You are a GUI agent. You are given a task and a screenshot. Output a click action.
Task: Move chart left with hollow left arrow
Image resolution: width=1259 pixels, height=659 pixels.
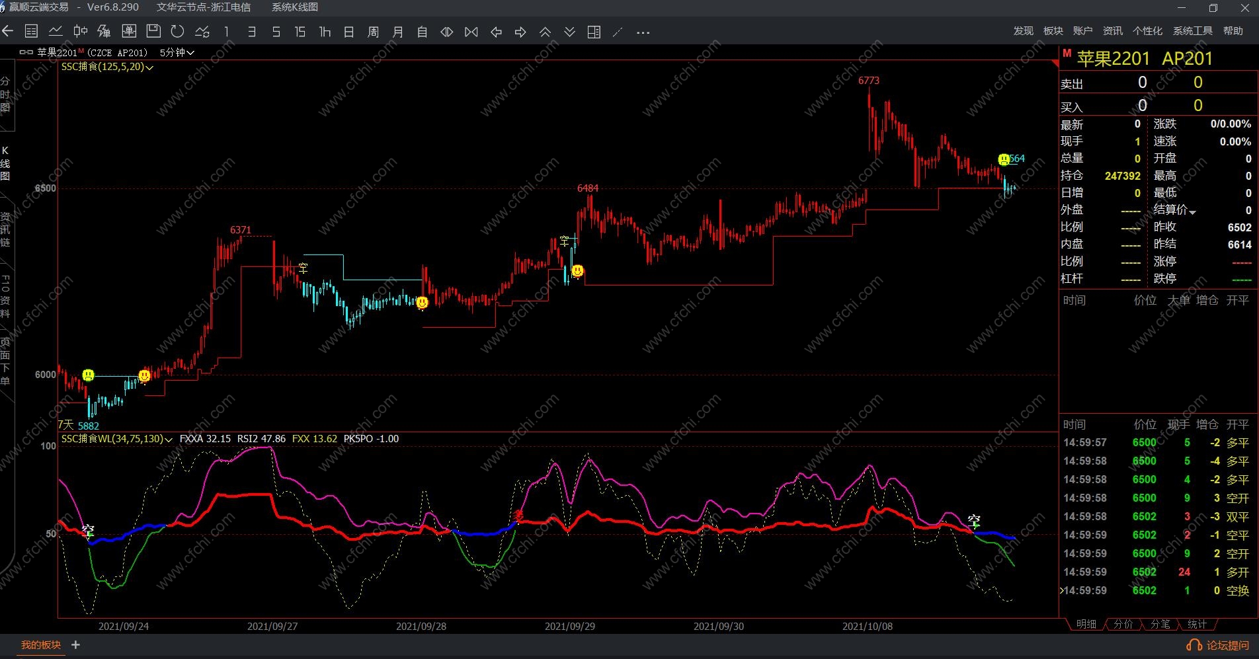(496, 31)
